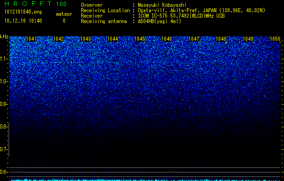
Task: Click the Ovserver field label
Action: point(92,5)
